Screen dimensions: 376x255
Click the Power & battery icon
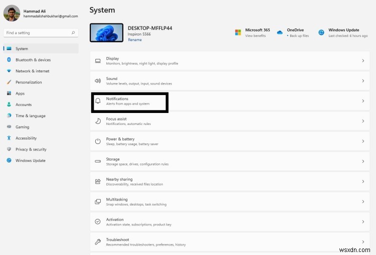coord(98,141)
